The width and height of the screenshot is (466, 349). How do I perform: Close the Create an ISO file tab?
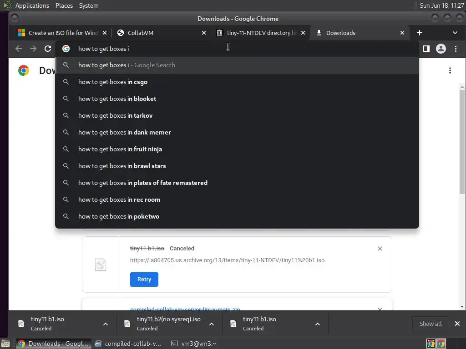coord(104,33)
